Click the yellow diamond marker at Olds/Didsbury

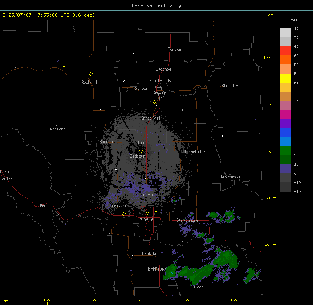pos(141,151)
